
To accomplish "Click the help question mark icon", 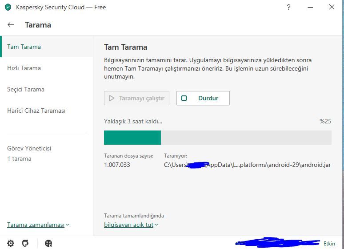I will coord(289,7).
